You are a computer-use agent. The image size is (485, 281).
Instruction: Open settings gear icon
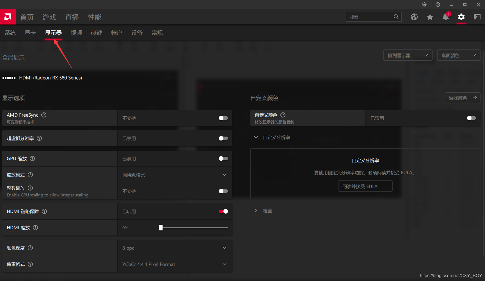point(461,17)
